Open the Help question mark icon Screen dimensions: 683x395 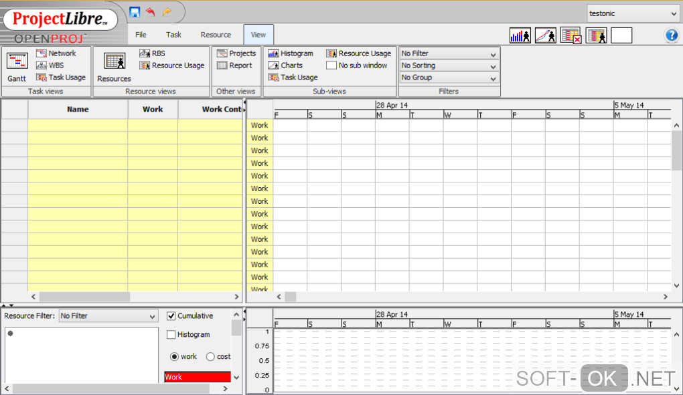[x=672, y=35]
